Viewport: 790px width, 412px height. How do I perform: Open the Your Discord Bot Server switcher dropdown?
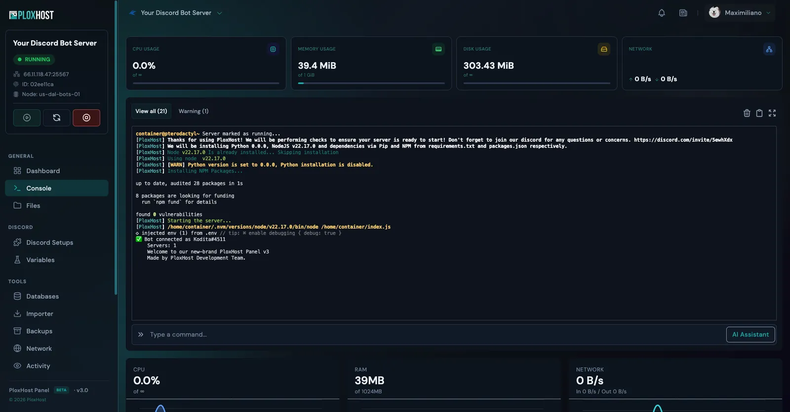click(175, 13)
